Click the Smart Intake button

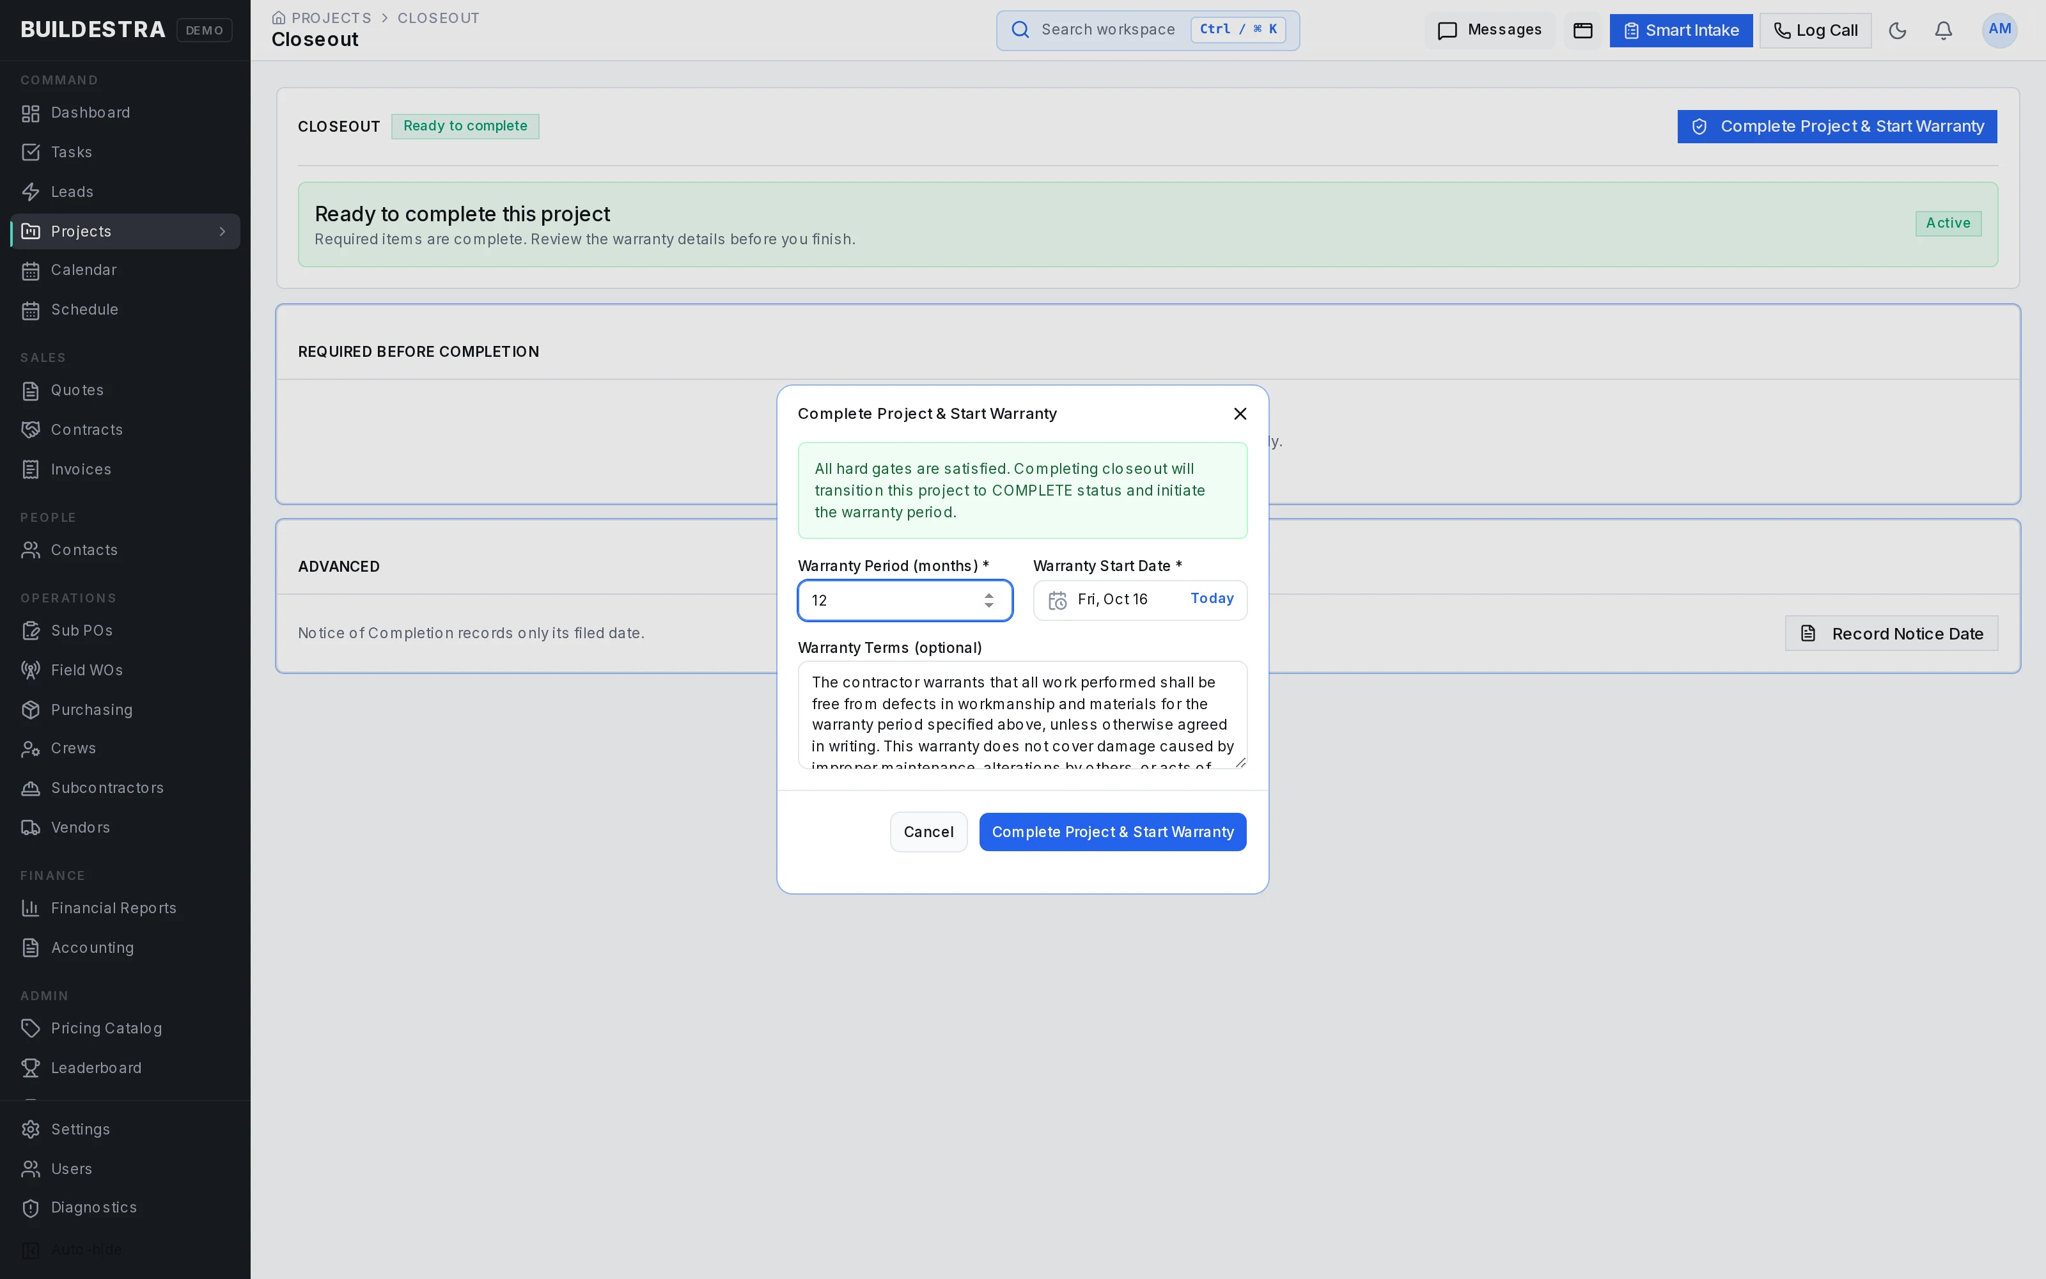point(1681,31)
